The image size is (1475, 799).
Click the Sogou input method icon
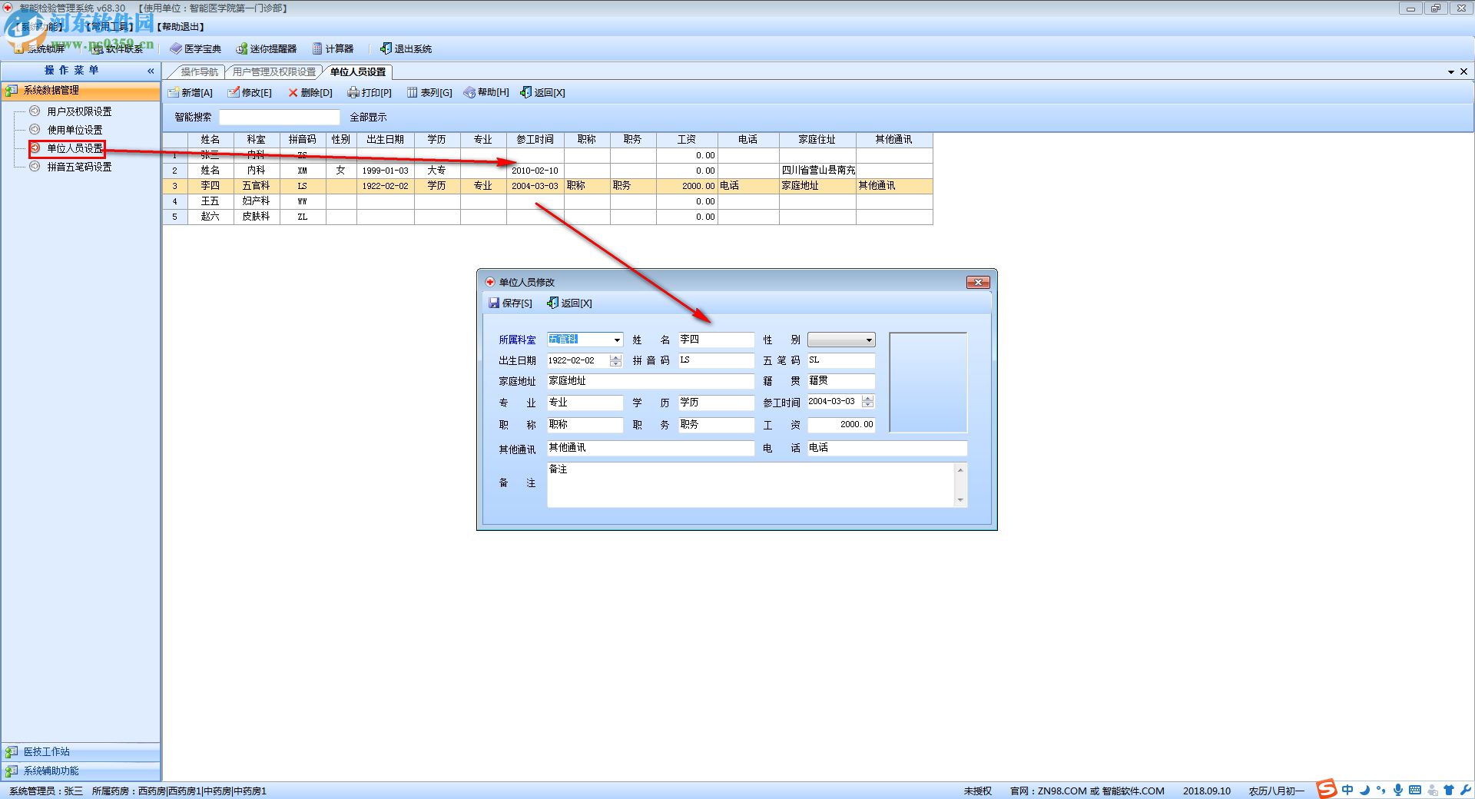(1327, 789)
